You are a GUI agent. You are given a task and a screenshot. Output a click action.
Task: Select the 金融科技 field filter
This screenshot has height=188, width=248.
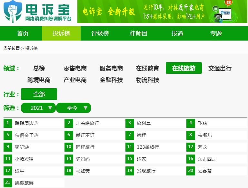tap(111, 80)
